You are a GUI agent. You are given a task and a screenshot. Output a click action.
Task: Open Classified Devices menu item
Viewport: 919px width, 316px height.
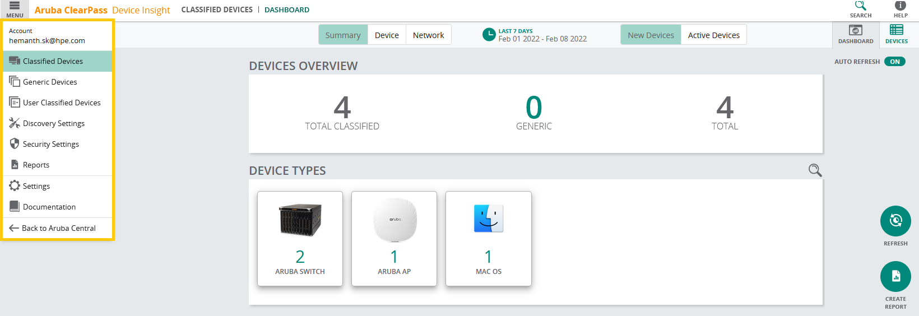click(x=58, y=61)
